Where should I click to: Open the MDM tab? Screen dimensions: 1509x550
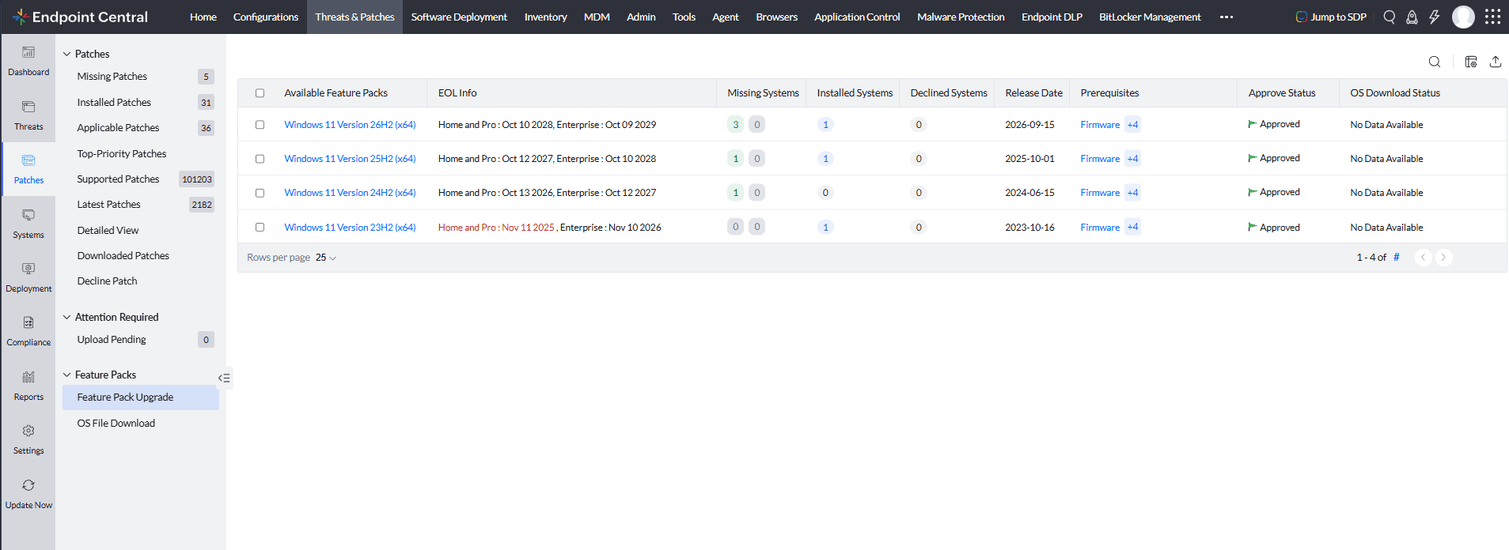[x=597, y=17]
